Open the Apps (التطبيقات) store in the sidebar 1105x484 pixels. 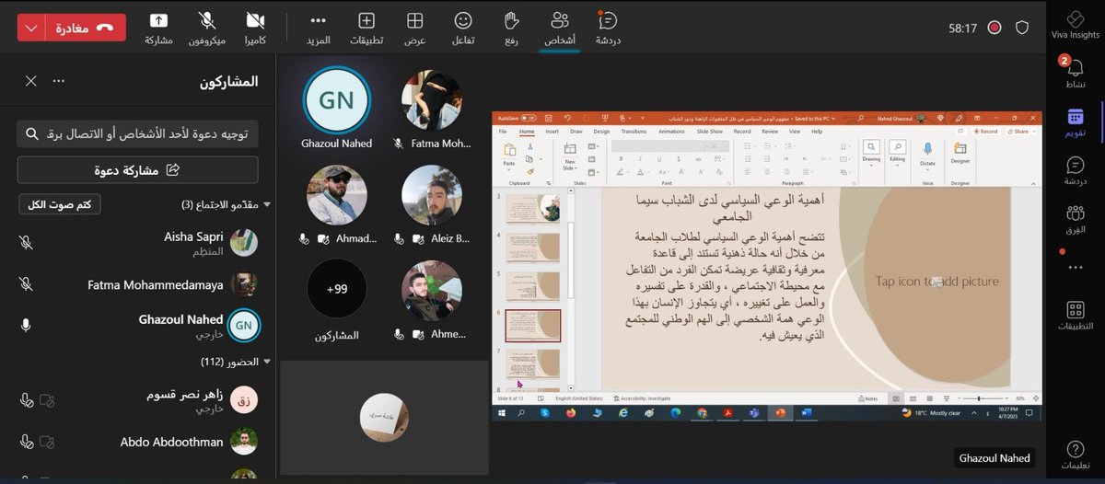click(x=1076, y=317)
